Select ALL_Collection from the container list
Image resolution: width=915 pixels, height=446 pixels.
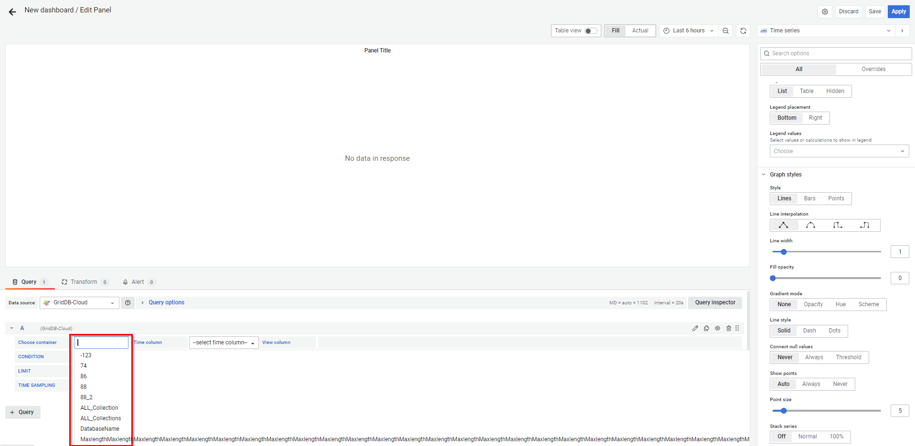(x=99, y=408)
